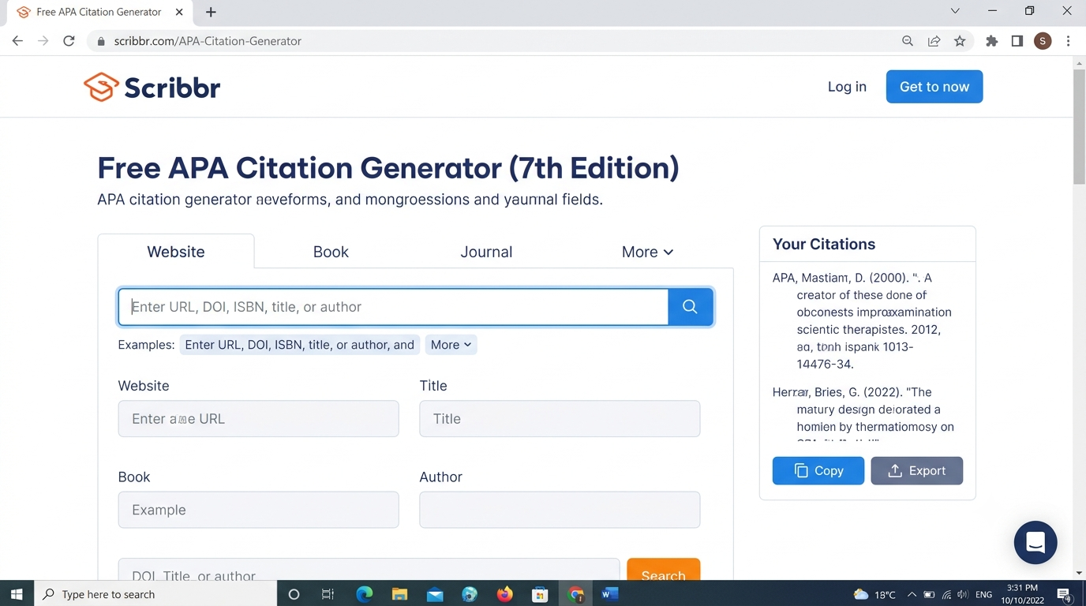Click the page vertical scrollbar thumb
The height and width of the screenshot is (606, 1086).
click(x=1079, y=126)
